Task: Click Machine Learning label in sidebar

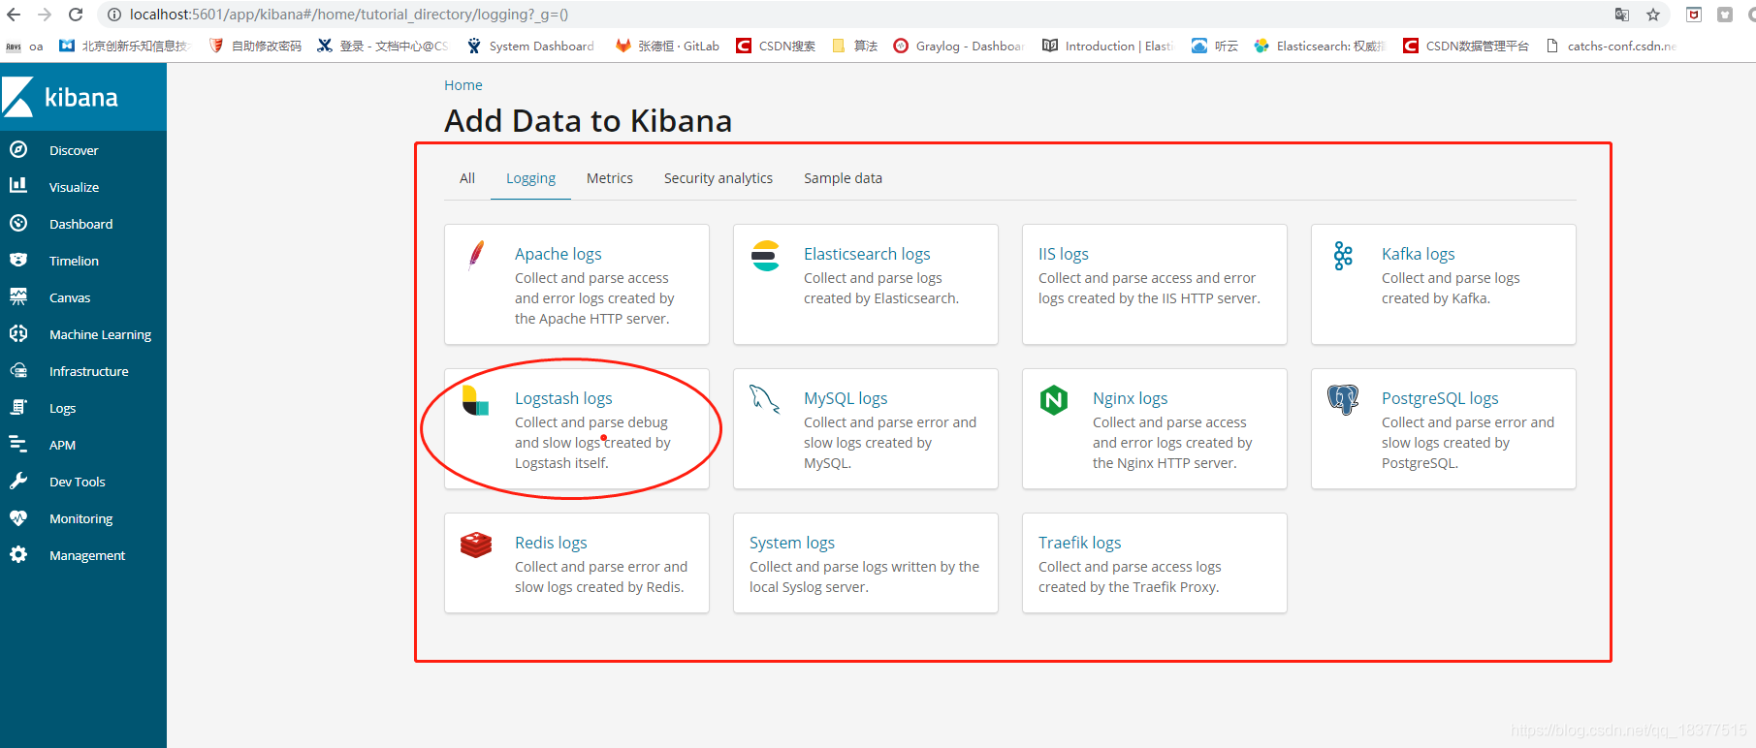Action: (100, 334)
